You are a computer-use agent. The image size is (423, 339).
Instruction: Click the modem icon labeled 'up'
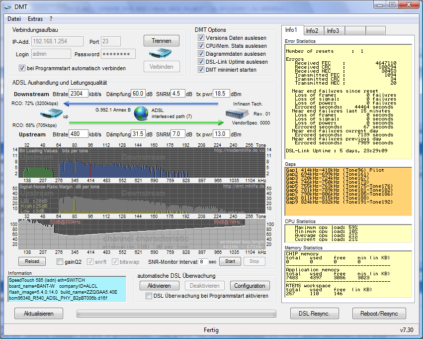coord(52,114)
